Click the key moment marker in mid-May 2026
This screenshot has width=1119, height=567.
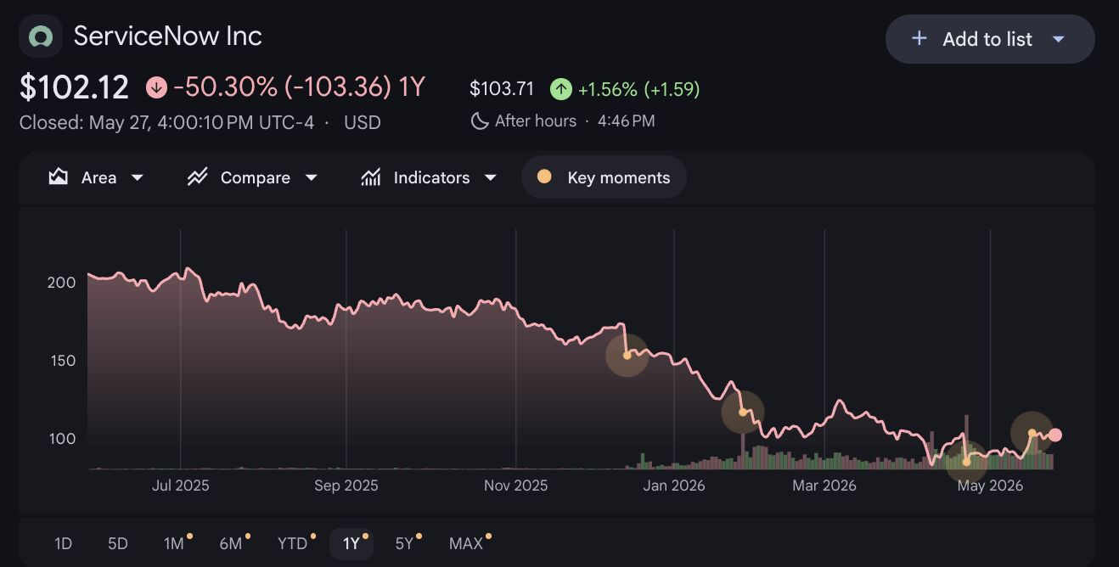pyautogui.click(x=1032, y=433)
